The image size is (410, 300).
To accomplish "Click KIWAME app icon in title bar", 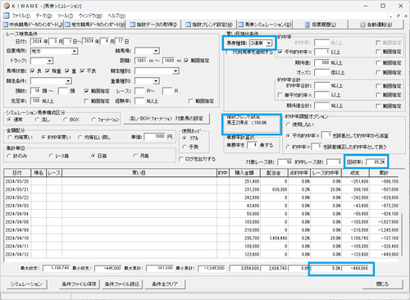I will click(x=7, y=6).
